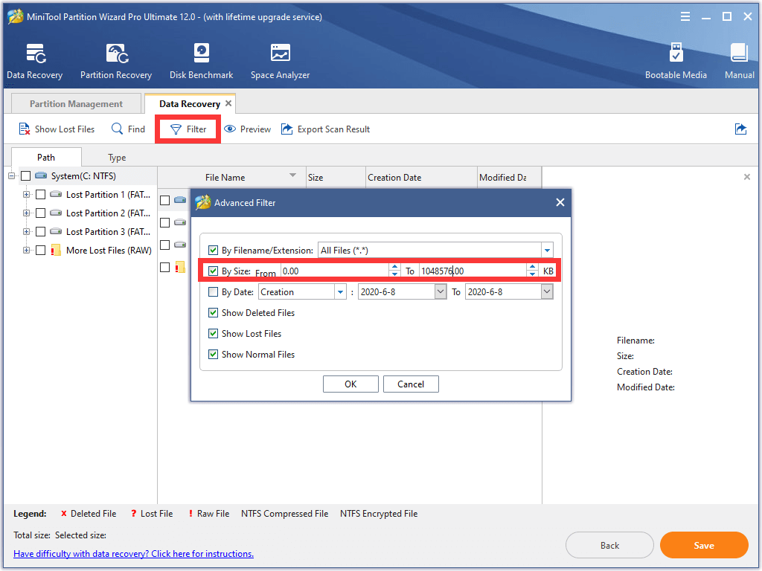Close the Data Recovery tab
This screenshot has height=571, width=762.
228,103
